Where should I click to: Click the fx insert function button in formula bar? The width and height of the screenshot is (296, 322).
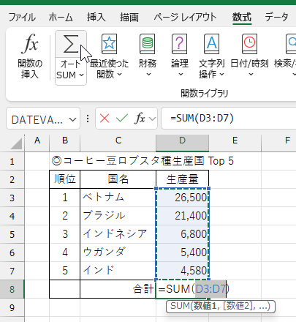click(x=140, y=119)
